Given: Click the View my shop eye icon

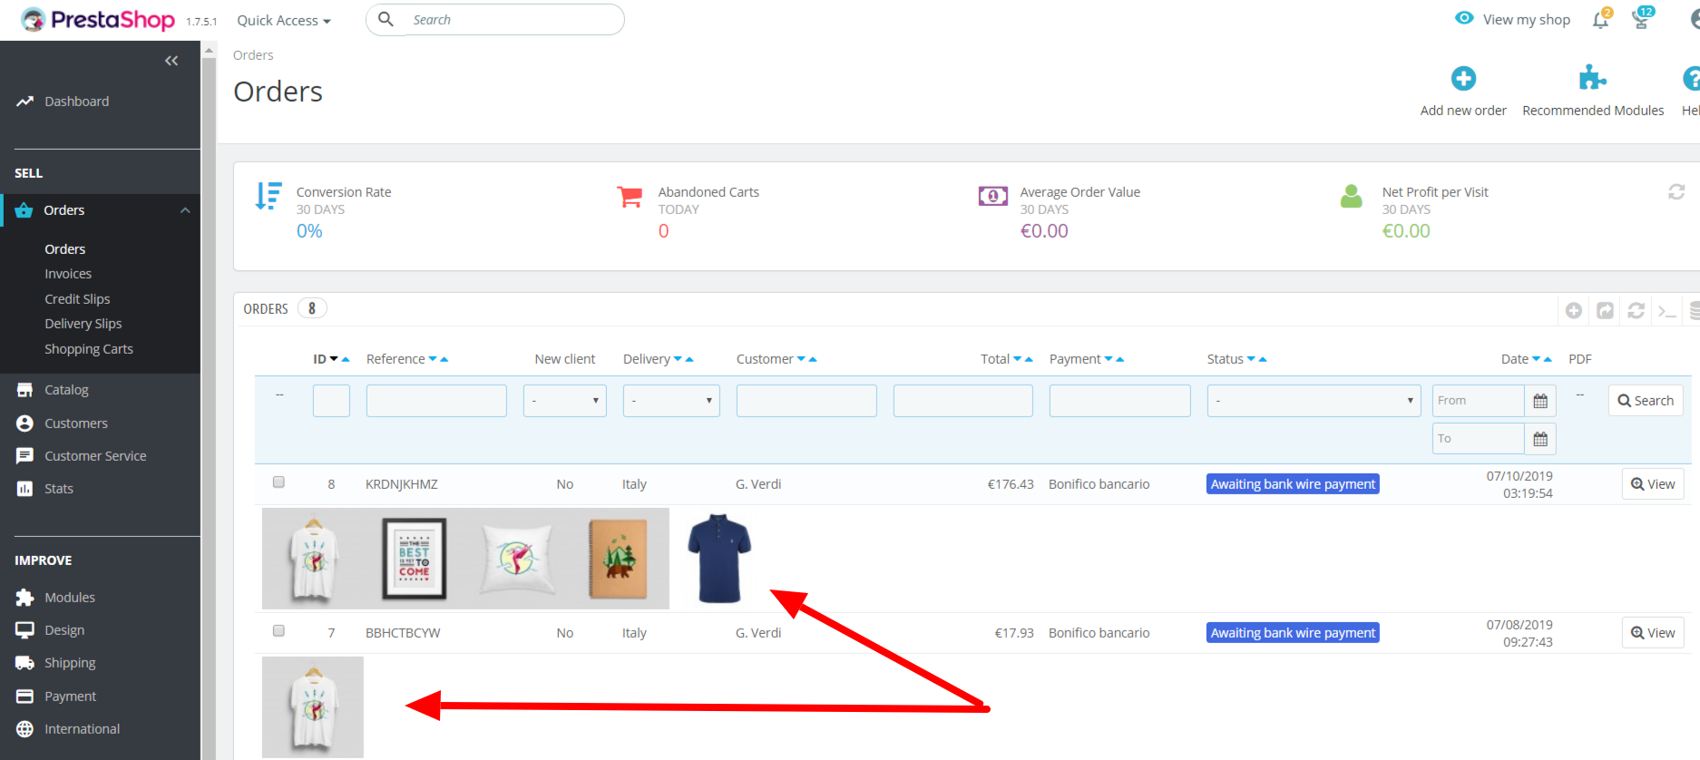Looking at the screenshot, I should [1464, 18].
